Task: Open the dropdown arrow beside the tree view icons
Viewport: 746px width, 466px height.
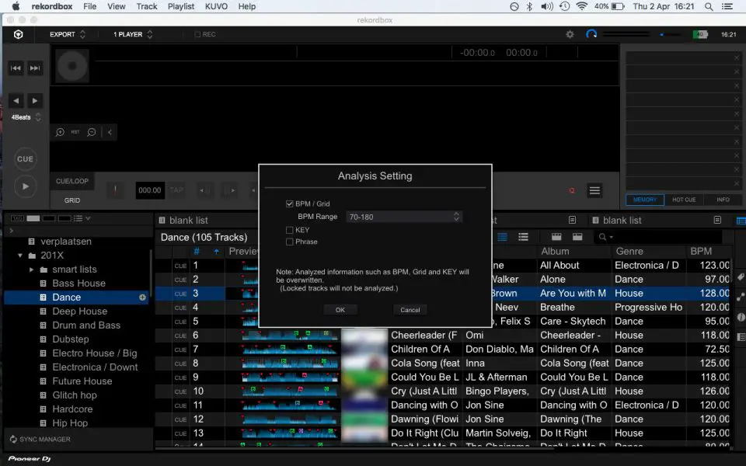Action: click(88, 218)
